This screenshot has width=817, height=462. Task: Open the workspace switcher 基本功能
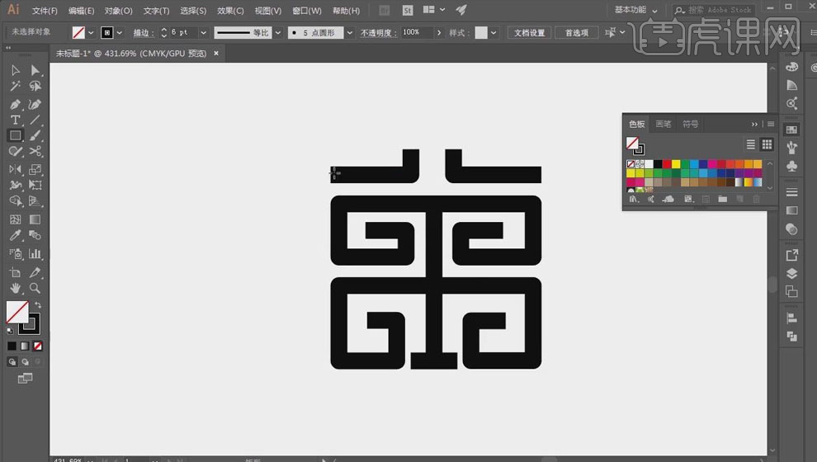[x=635, y=10]
